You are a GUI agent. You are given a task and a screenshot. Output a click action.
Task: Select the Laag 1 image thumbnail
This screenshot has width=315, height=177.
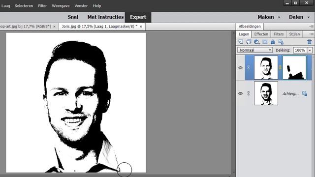(266, 68)
